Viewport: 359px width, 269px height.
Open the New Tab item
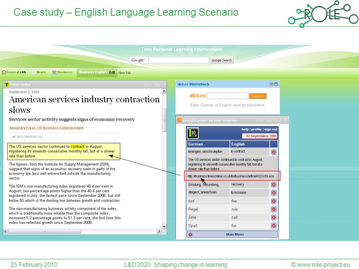coord(125,73)
